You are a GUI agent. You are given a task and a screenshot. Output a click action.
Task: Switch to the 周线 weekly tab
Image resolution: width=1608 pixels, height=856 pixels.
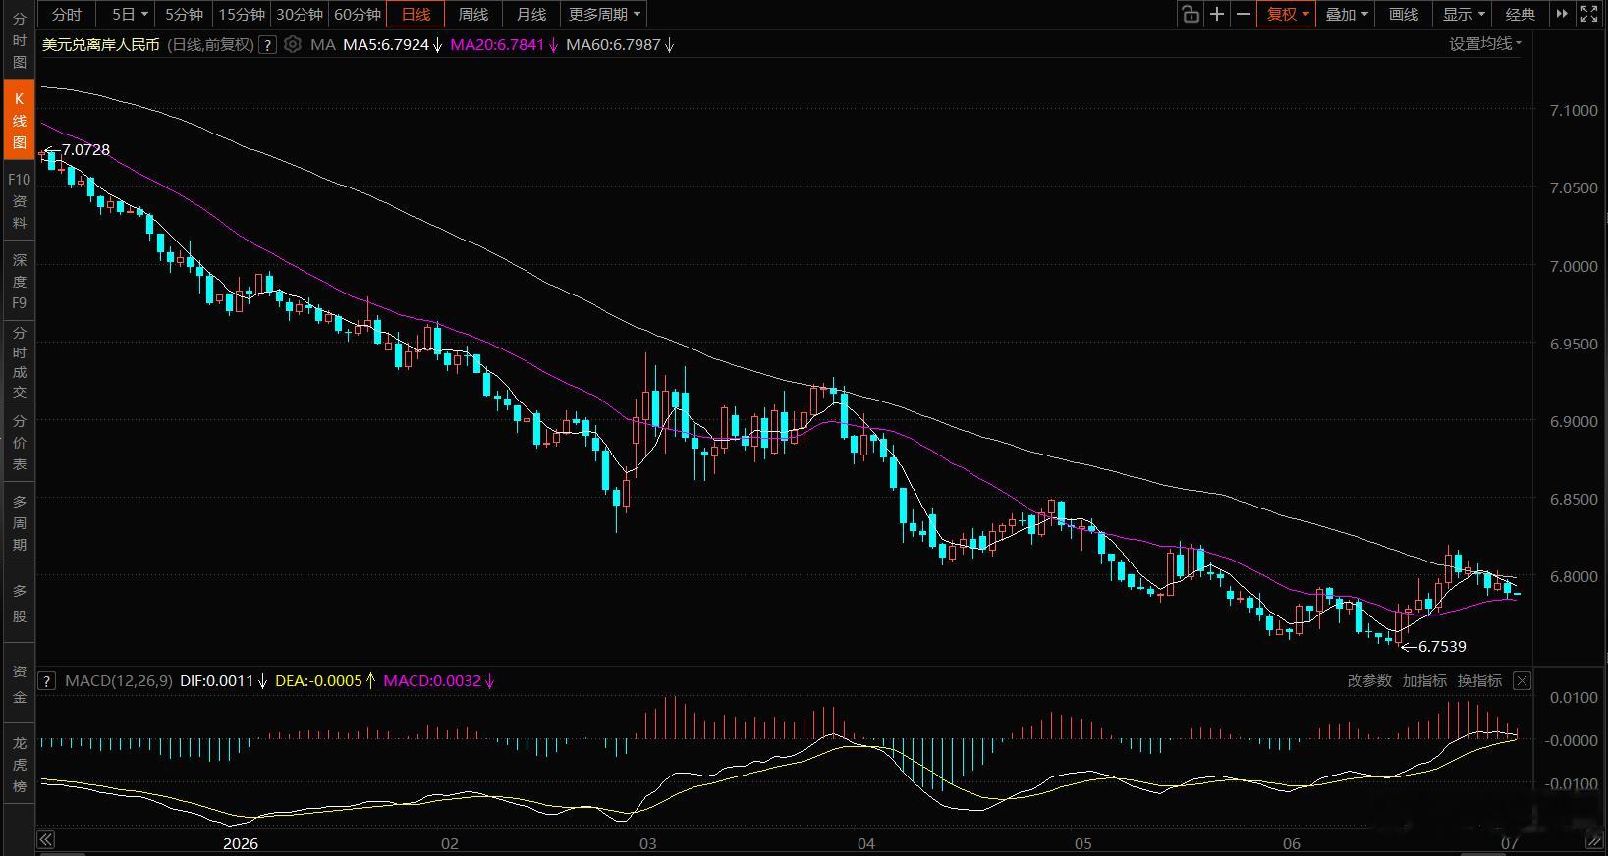[473, 14]
